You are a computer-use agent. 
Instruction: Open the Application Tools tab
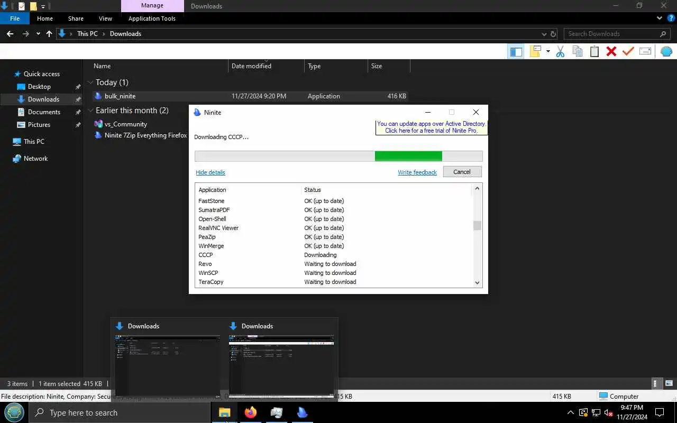[x=152, y=19]
